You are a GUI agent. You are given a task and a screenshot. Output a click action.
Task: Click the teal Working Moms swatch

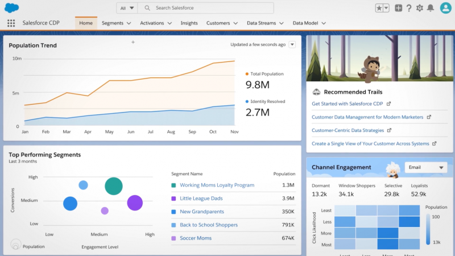click(x=173, y=185)
